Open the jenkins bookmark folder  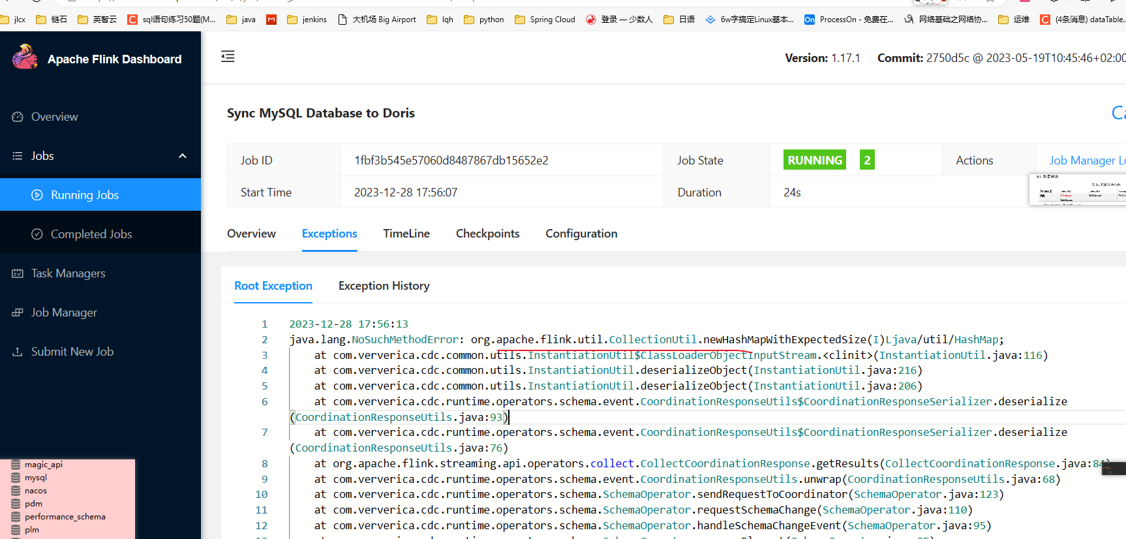307,20
